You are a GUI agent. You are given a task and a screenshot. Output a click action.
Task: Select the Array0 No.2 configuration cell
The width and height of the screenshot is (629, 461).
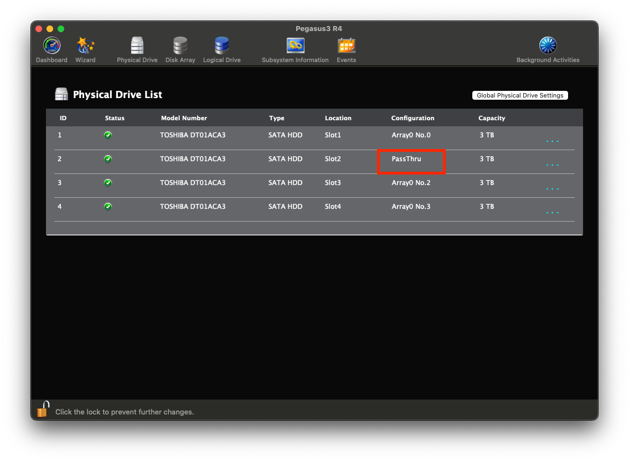[411, 183]
